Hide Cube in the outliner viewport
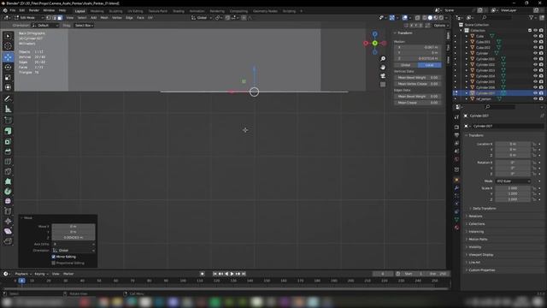This screenshot has height=308, width=547. click(535, 36)
